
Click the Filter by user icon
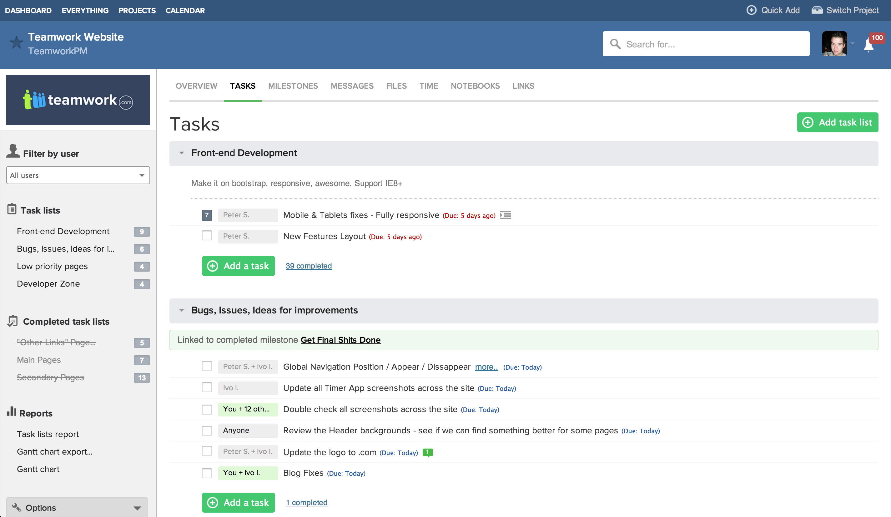point(13,151)
